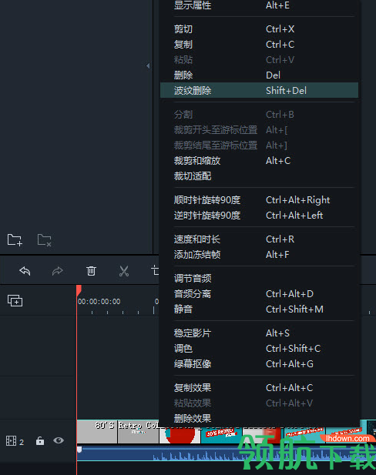The height and width of the screenshot is (475, 376).
Task: Toggle lock on video track 2
Action: (40, 441)
